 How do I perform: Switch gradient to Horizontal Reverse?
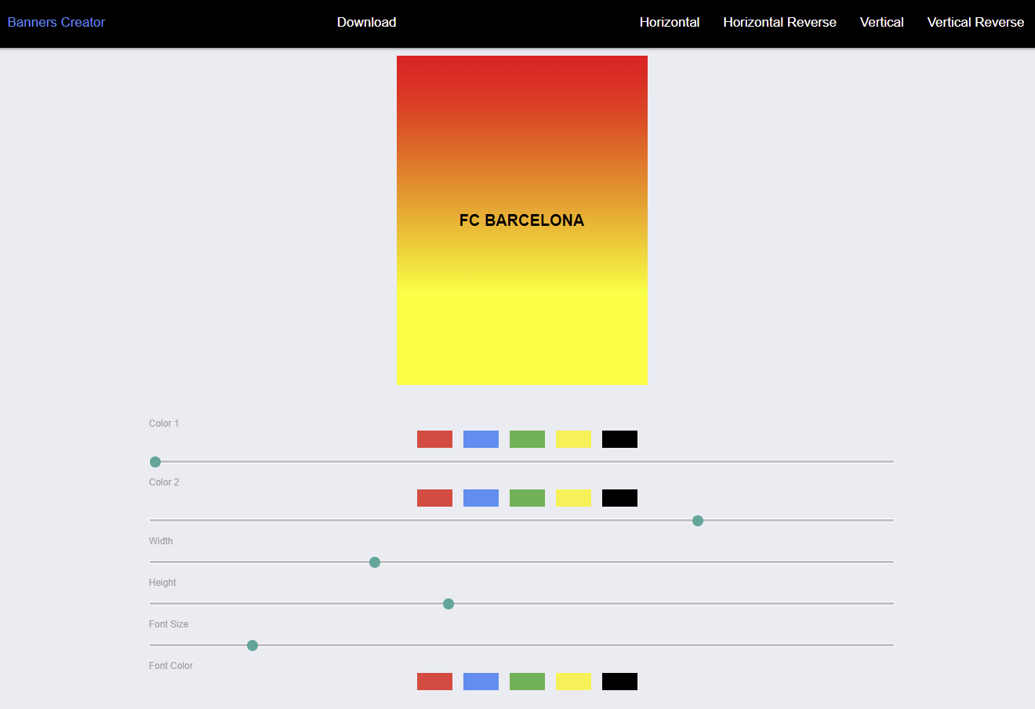[x=779, y=22]
